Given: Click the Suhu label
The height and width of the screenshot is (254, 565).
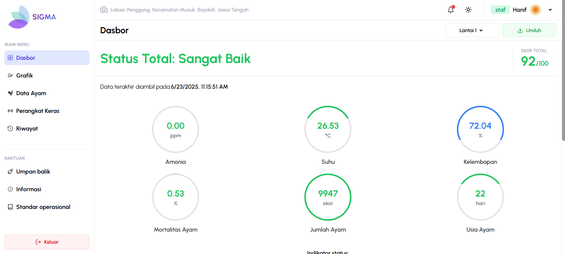Looking at the screenshot, I should point(328,162).
